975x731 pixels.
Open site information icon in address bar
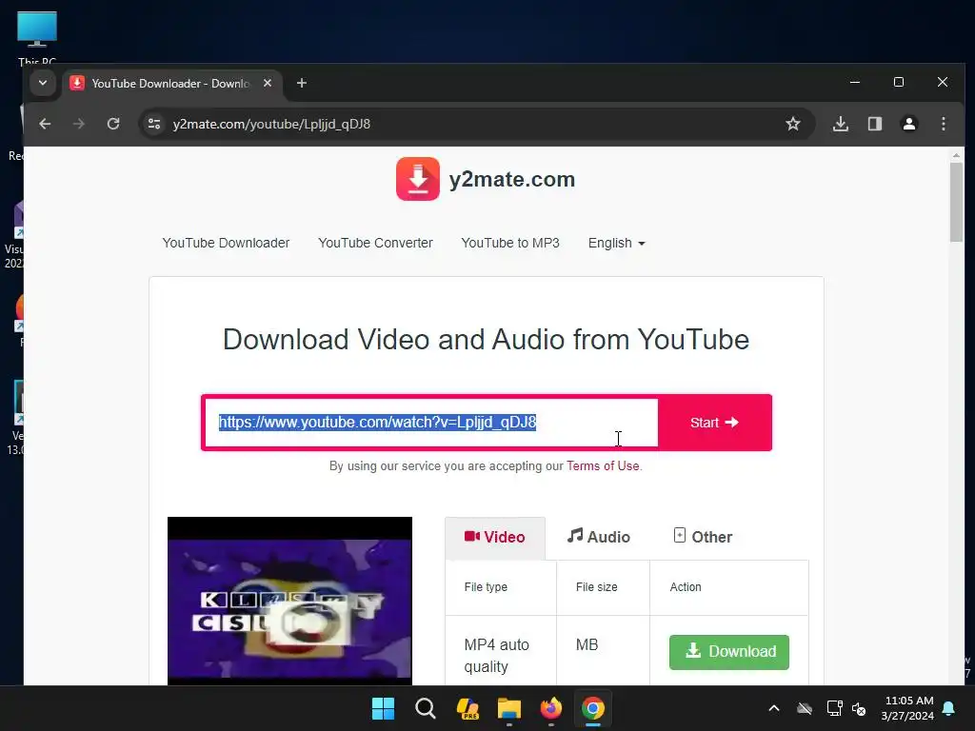click(154, 124)
